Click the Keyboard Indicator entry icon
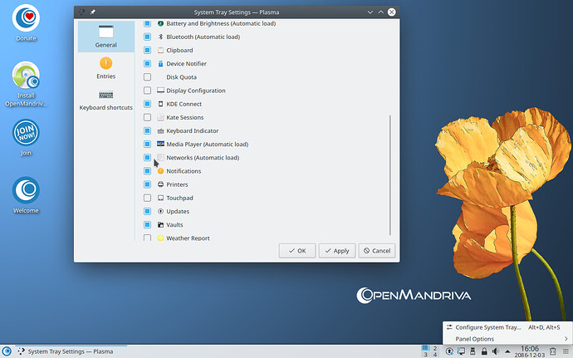573x358 pixels. (x=160, y=130)
